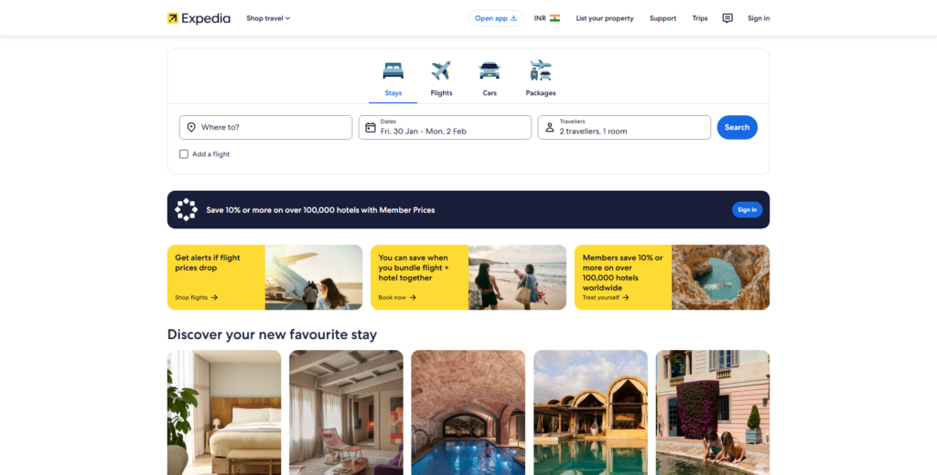Open Shop flights link
Image resolution: width=937 pixels, height=475 pixels.
196,297
